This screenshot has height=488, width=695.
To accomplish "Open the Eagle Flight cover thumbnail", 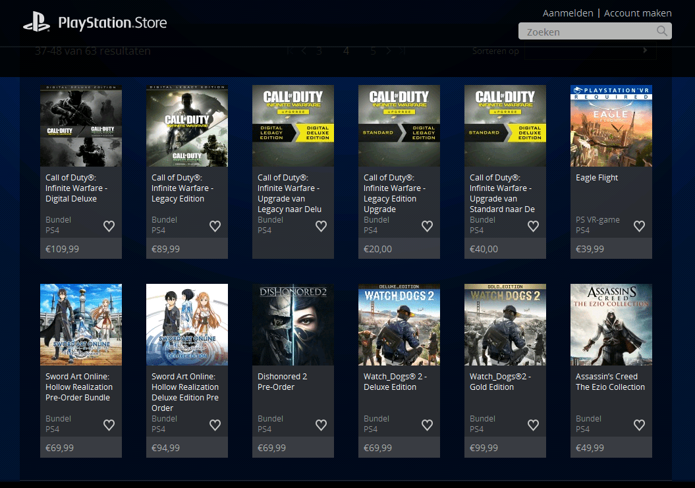I will (611, 125).
